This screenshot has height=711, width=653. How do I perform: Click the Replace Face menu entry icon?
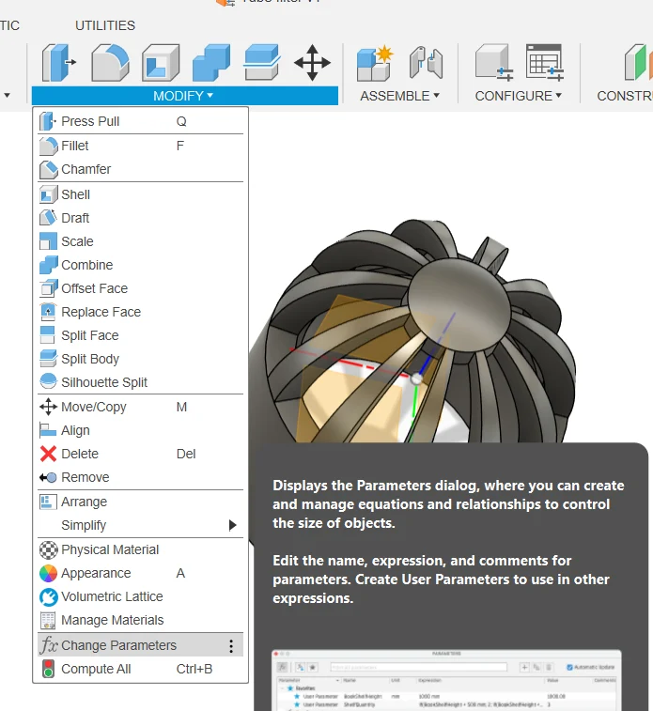click(x=49, y=312)
